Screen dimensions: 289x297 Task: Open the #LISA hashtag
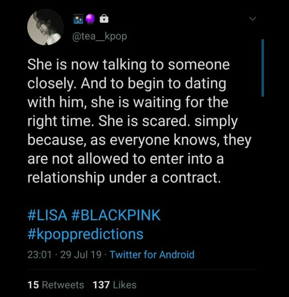click(x=47, y=215)
